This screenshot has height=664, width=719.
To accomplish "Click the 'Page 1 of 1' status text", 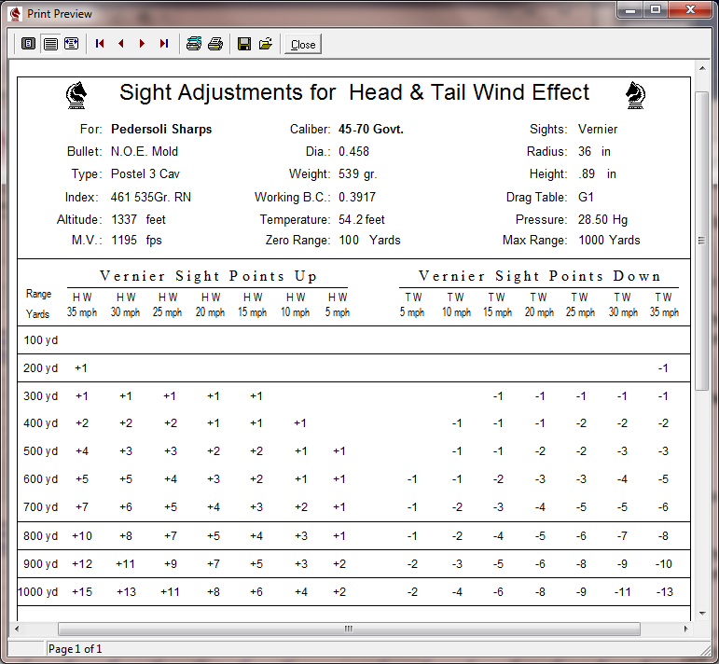I will [76, 649].
